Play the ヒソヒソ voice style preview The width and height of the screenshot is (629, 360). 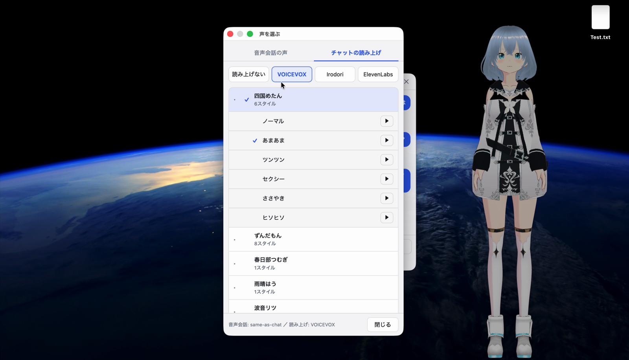[x=386, y=217]
